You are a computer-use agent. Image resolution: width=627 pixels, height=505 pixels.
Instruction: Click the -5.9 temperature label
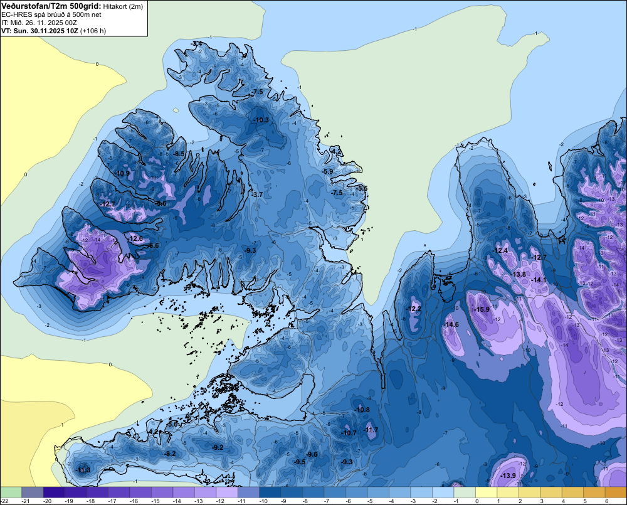point(327,171)
